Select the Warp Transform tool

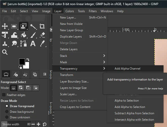tap(14, 35)
